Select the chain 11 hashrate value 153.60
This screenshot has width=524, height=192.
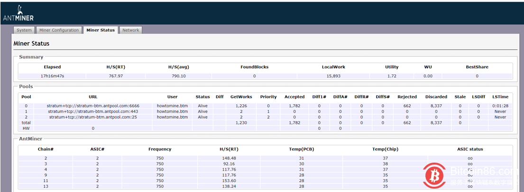click(229, 181)
